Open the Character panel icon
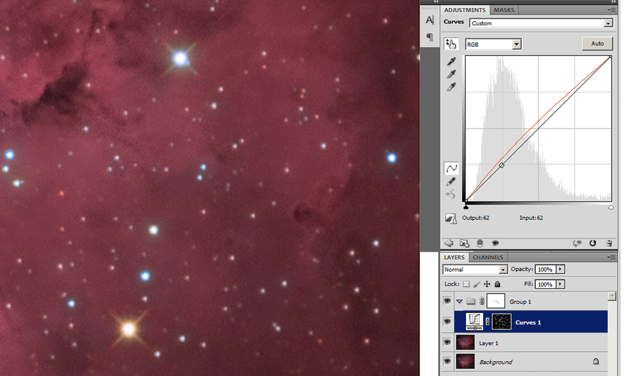Viewport: 630px width, 376px height. (x=430, y=20)
